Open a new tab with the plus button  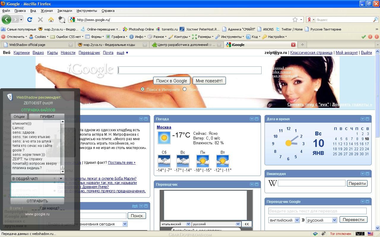click(303, 45)
